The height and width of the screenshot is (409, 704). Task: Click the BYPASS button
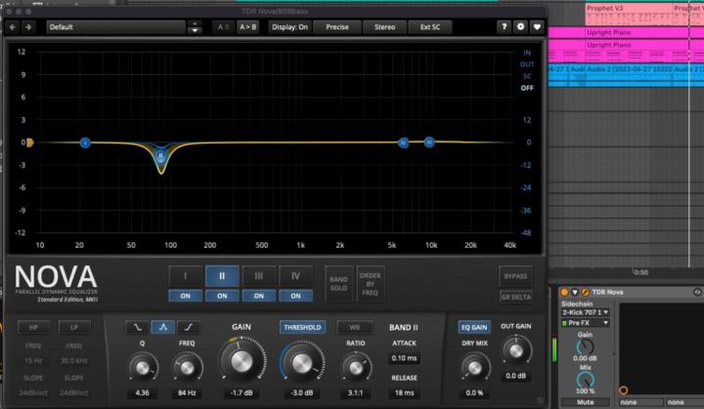pos(514,275)
